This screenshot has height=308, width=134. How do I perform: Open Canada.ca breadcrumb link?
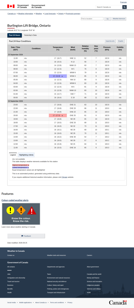12,13
